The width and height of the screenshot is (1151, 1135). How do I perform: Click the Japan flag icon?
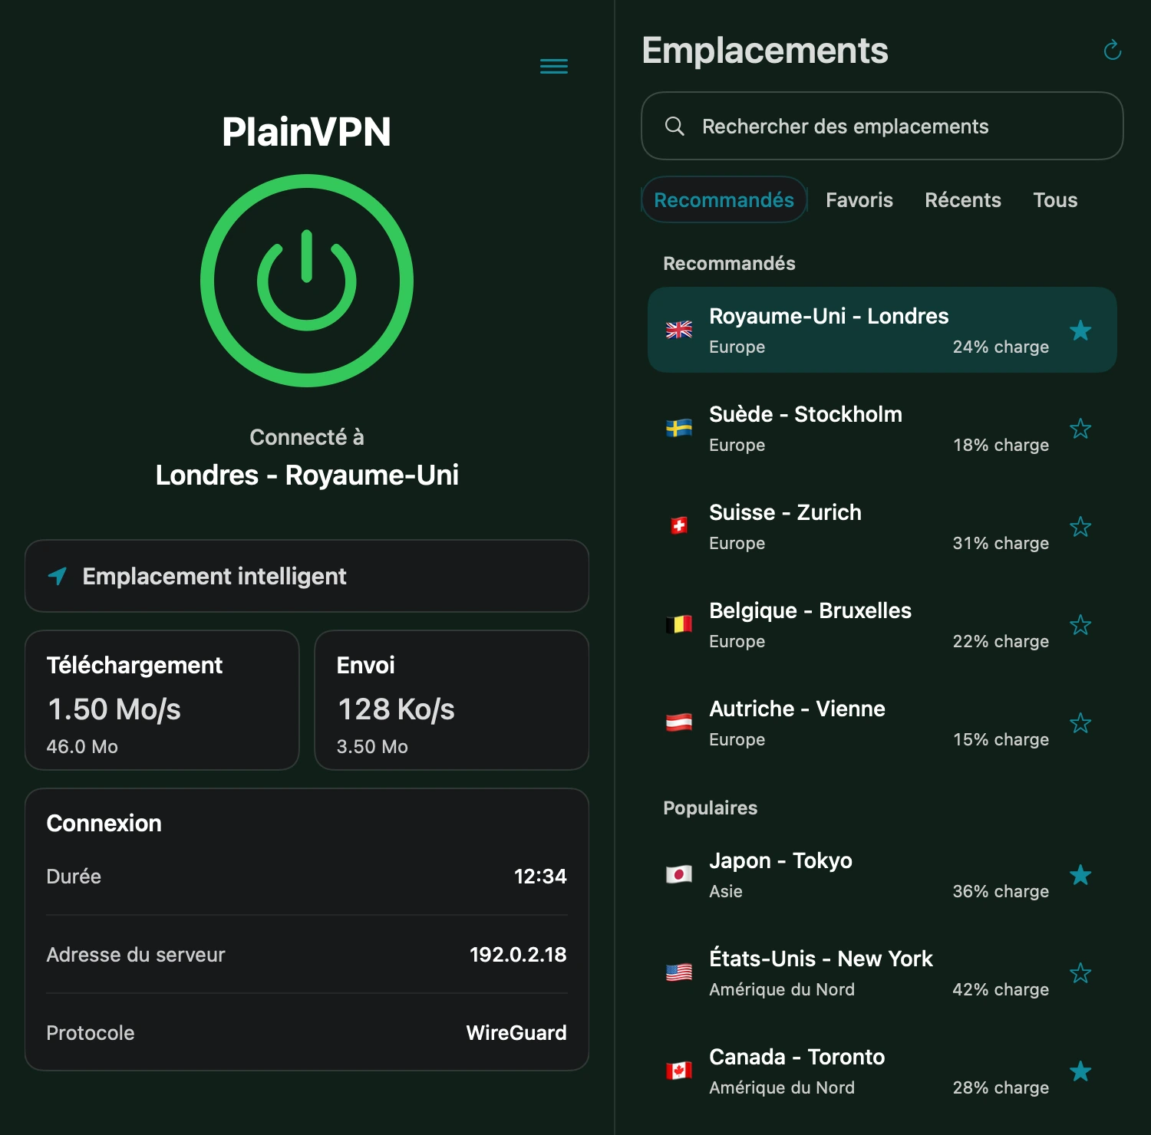679,875
